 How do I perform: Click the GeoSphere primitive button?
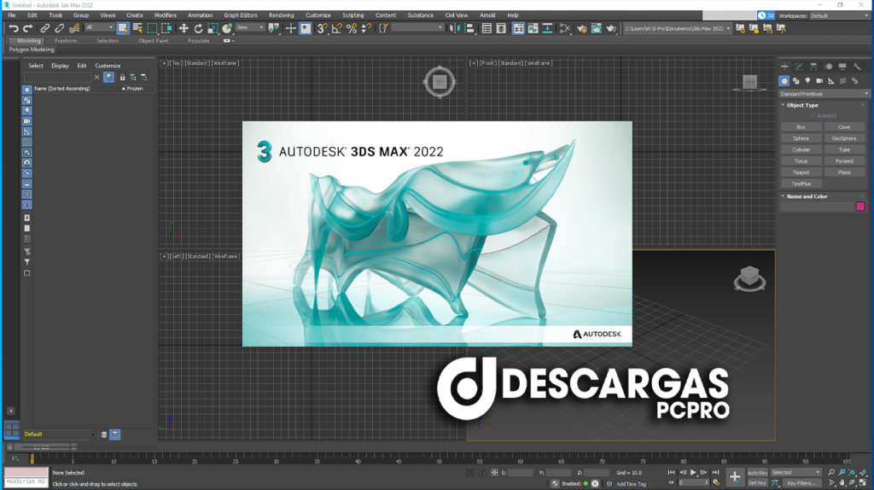[x=844, y=138]
